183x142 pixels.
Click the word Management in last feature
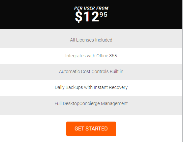click(114, 104)
